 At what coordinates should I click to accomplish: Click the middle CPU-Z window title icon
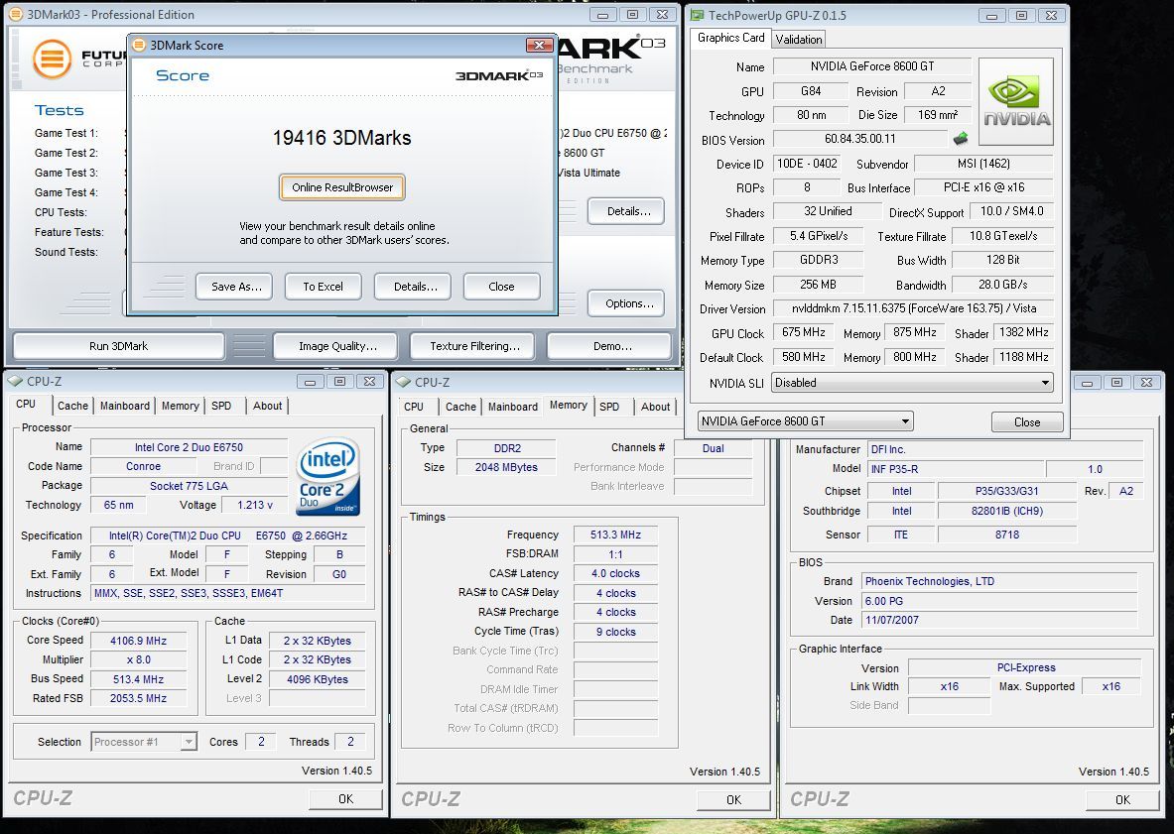tap(404, 382)
